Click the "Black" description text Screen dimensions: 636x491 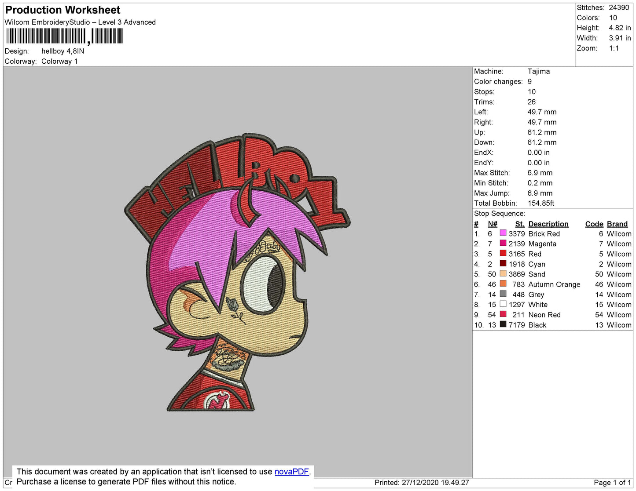pyautogui.click(x=537, y=325)
